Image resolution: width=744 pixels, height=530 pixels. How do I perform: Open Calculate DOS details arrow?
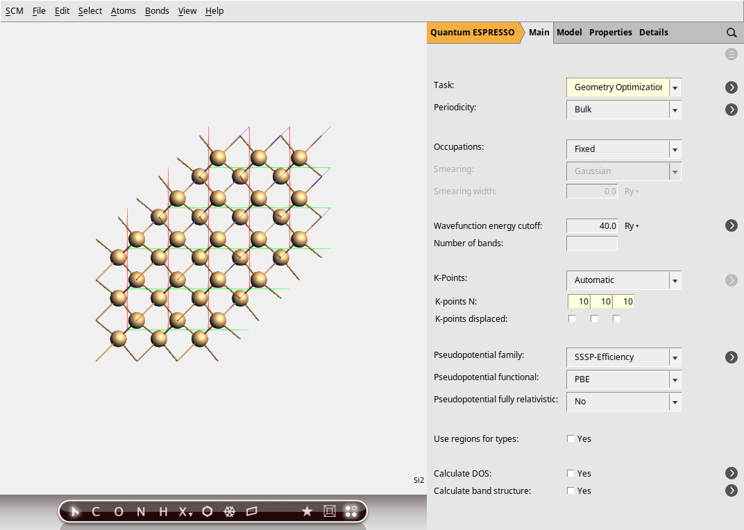pyautogui.click(x=732, y=473)
